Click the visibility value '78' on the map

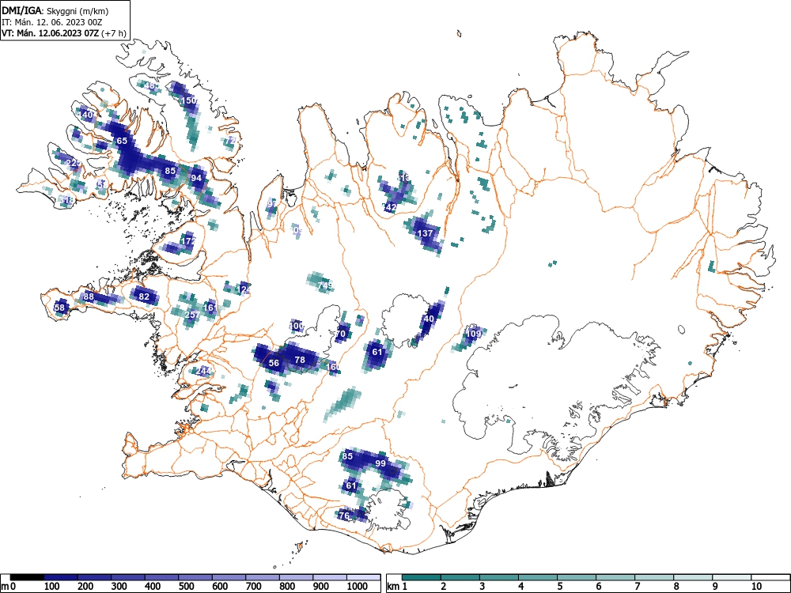point(300,360)
